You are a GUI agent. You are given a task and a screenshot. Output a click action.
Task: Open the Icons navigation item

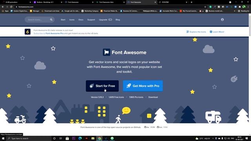tap(72, 20)
